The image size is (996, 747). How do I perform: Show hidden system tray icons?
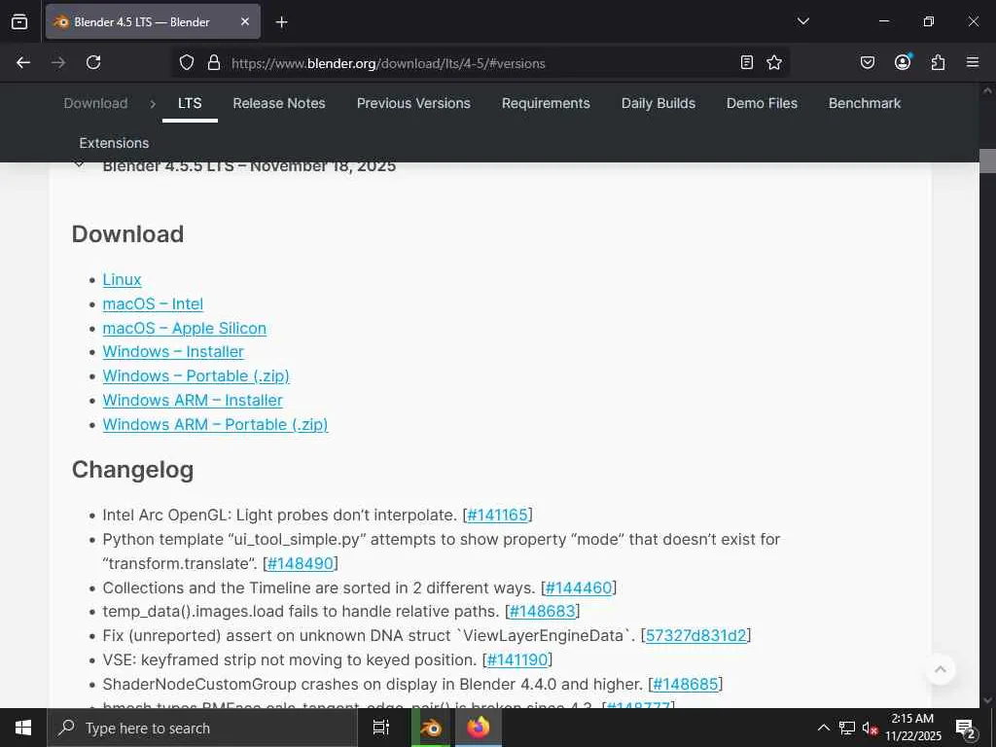tap(823, 728)
